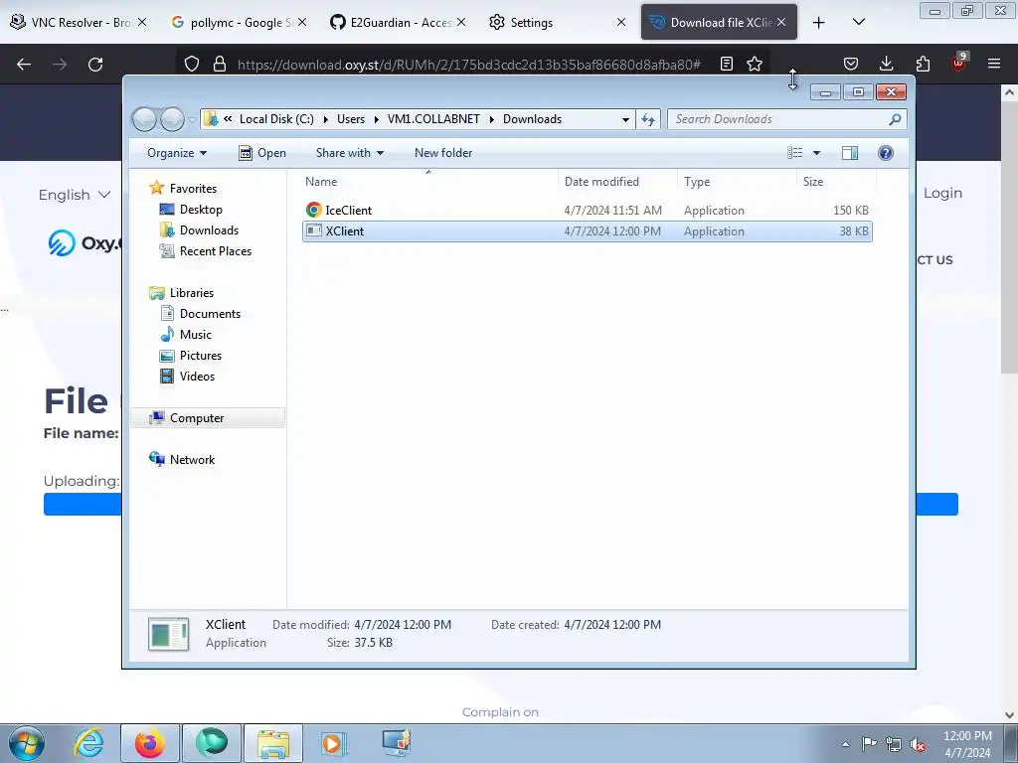Click Users breadcrumb in address bar
The width and height of the screenshot is (1018, 763).
pyautogui.click(x=351, y=119)
